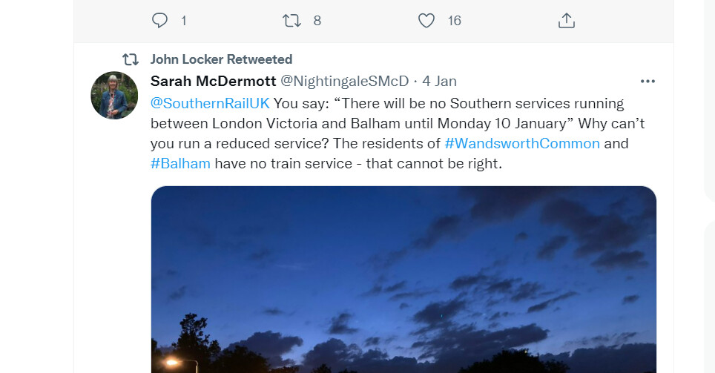This screenshot has width=715, height=373.
Task: Click the John Locker Retweeted link
Action: point(221,59)
